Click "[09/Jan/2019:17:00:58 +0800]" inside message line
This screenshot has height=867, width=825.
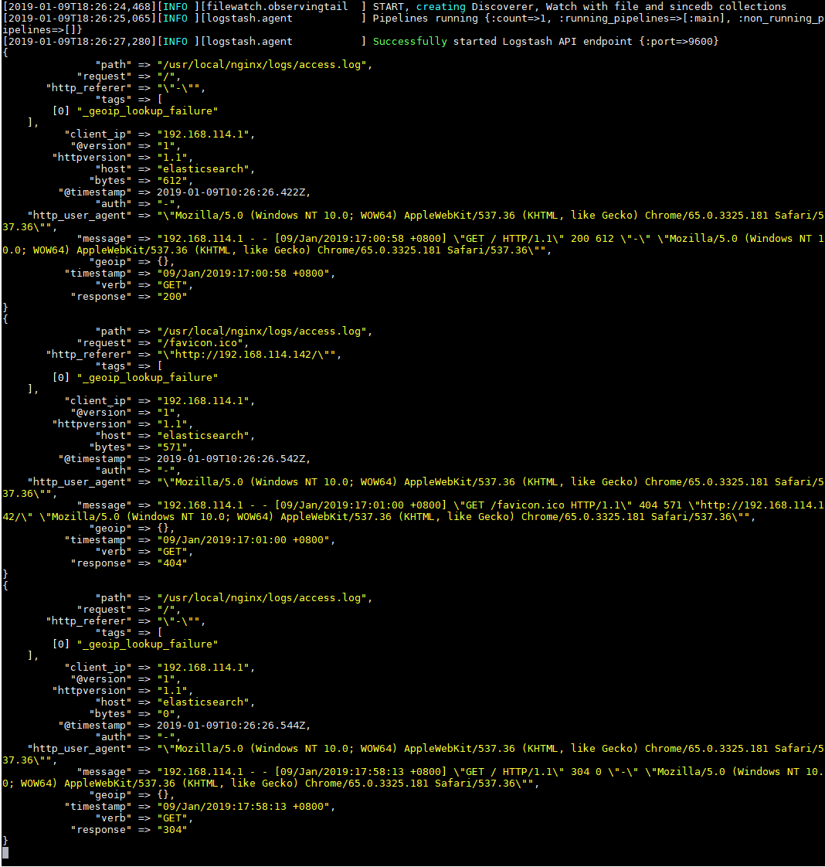pos(360,239)
